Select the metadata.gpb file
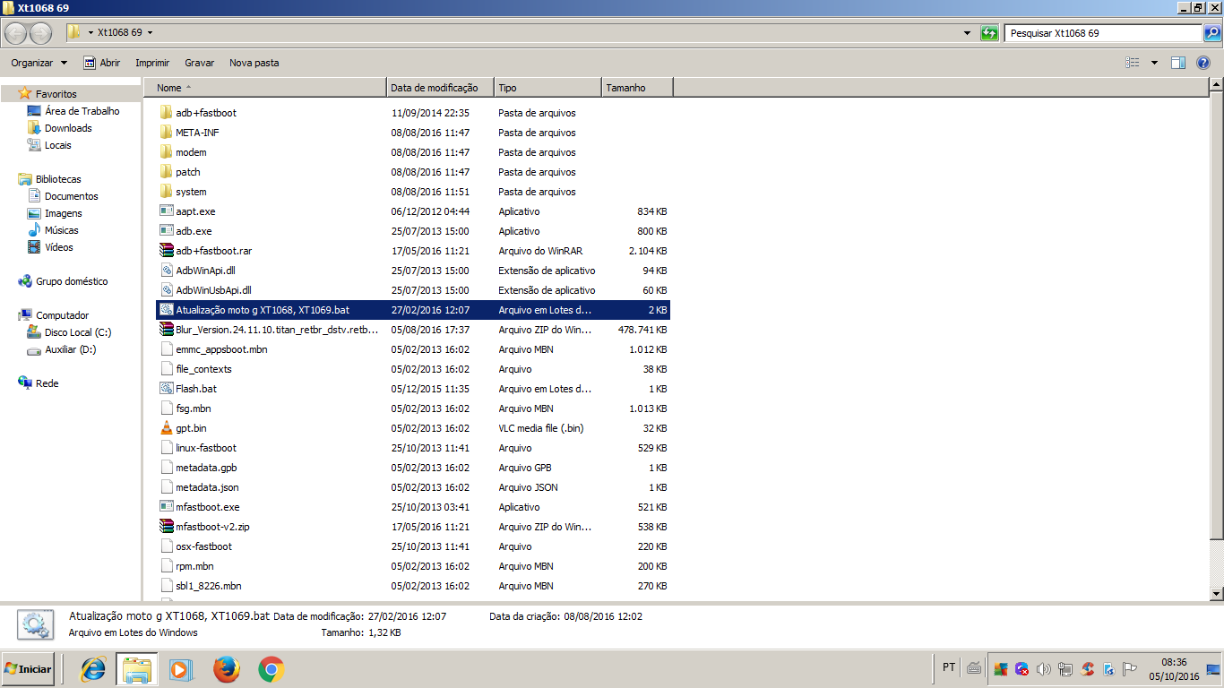 [206, 468]
